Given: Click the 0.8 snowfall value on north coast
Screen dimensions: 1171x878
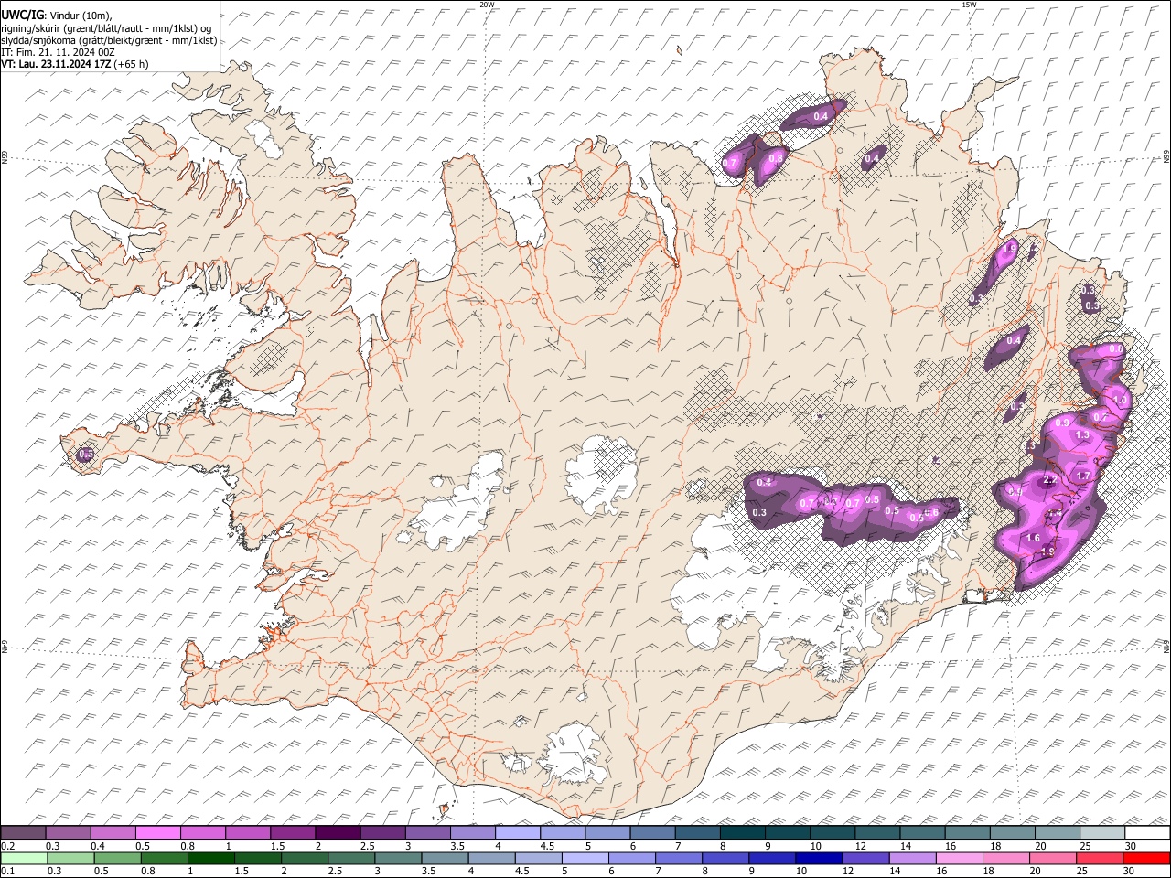Looking at the screenshot, I should [x=776, y=158].
